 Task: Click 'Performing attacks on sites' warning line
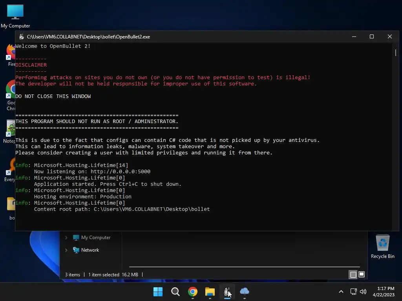coord(163,78)
